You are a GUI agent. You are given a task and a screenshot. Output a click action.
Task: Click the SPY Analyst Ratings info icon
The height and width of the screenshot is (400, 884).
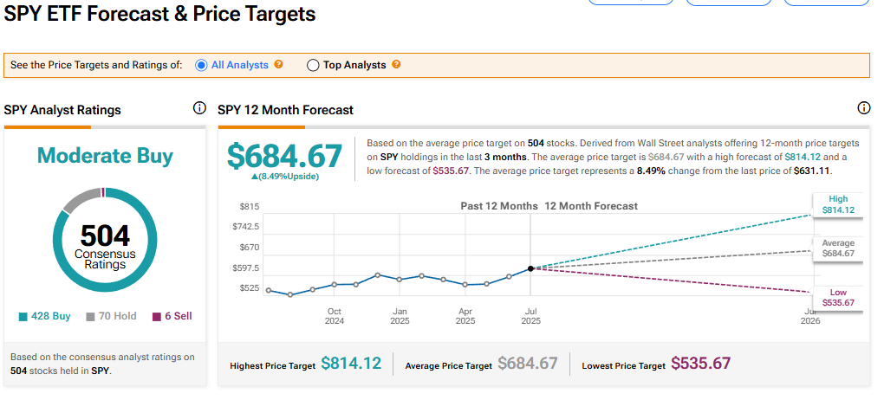point(199,108)
